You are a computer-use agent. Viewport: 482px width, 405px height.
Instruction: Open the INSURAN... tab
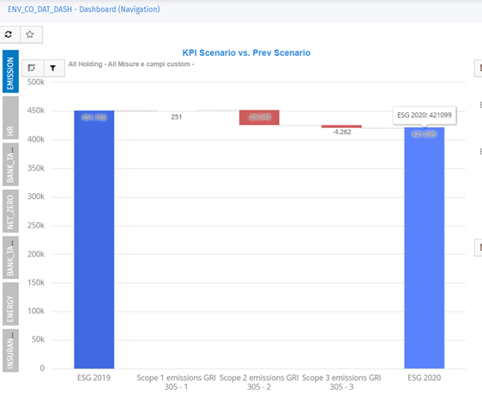pyautogui.click(x=10, y=351)
